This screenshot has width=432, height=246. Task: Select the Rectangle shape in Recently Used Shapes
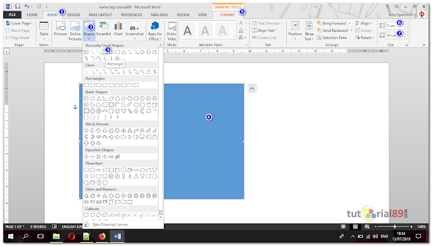(105, 52)
